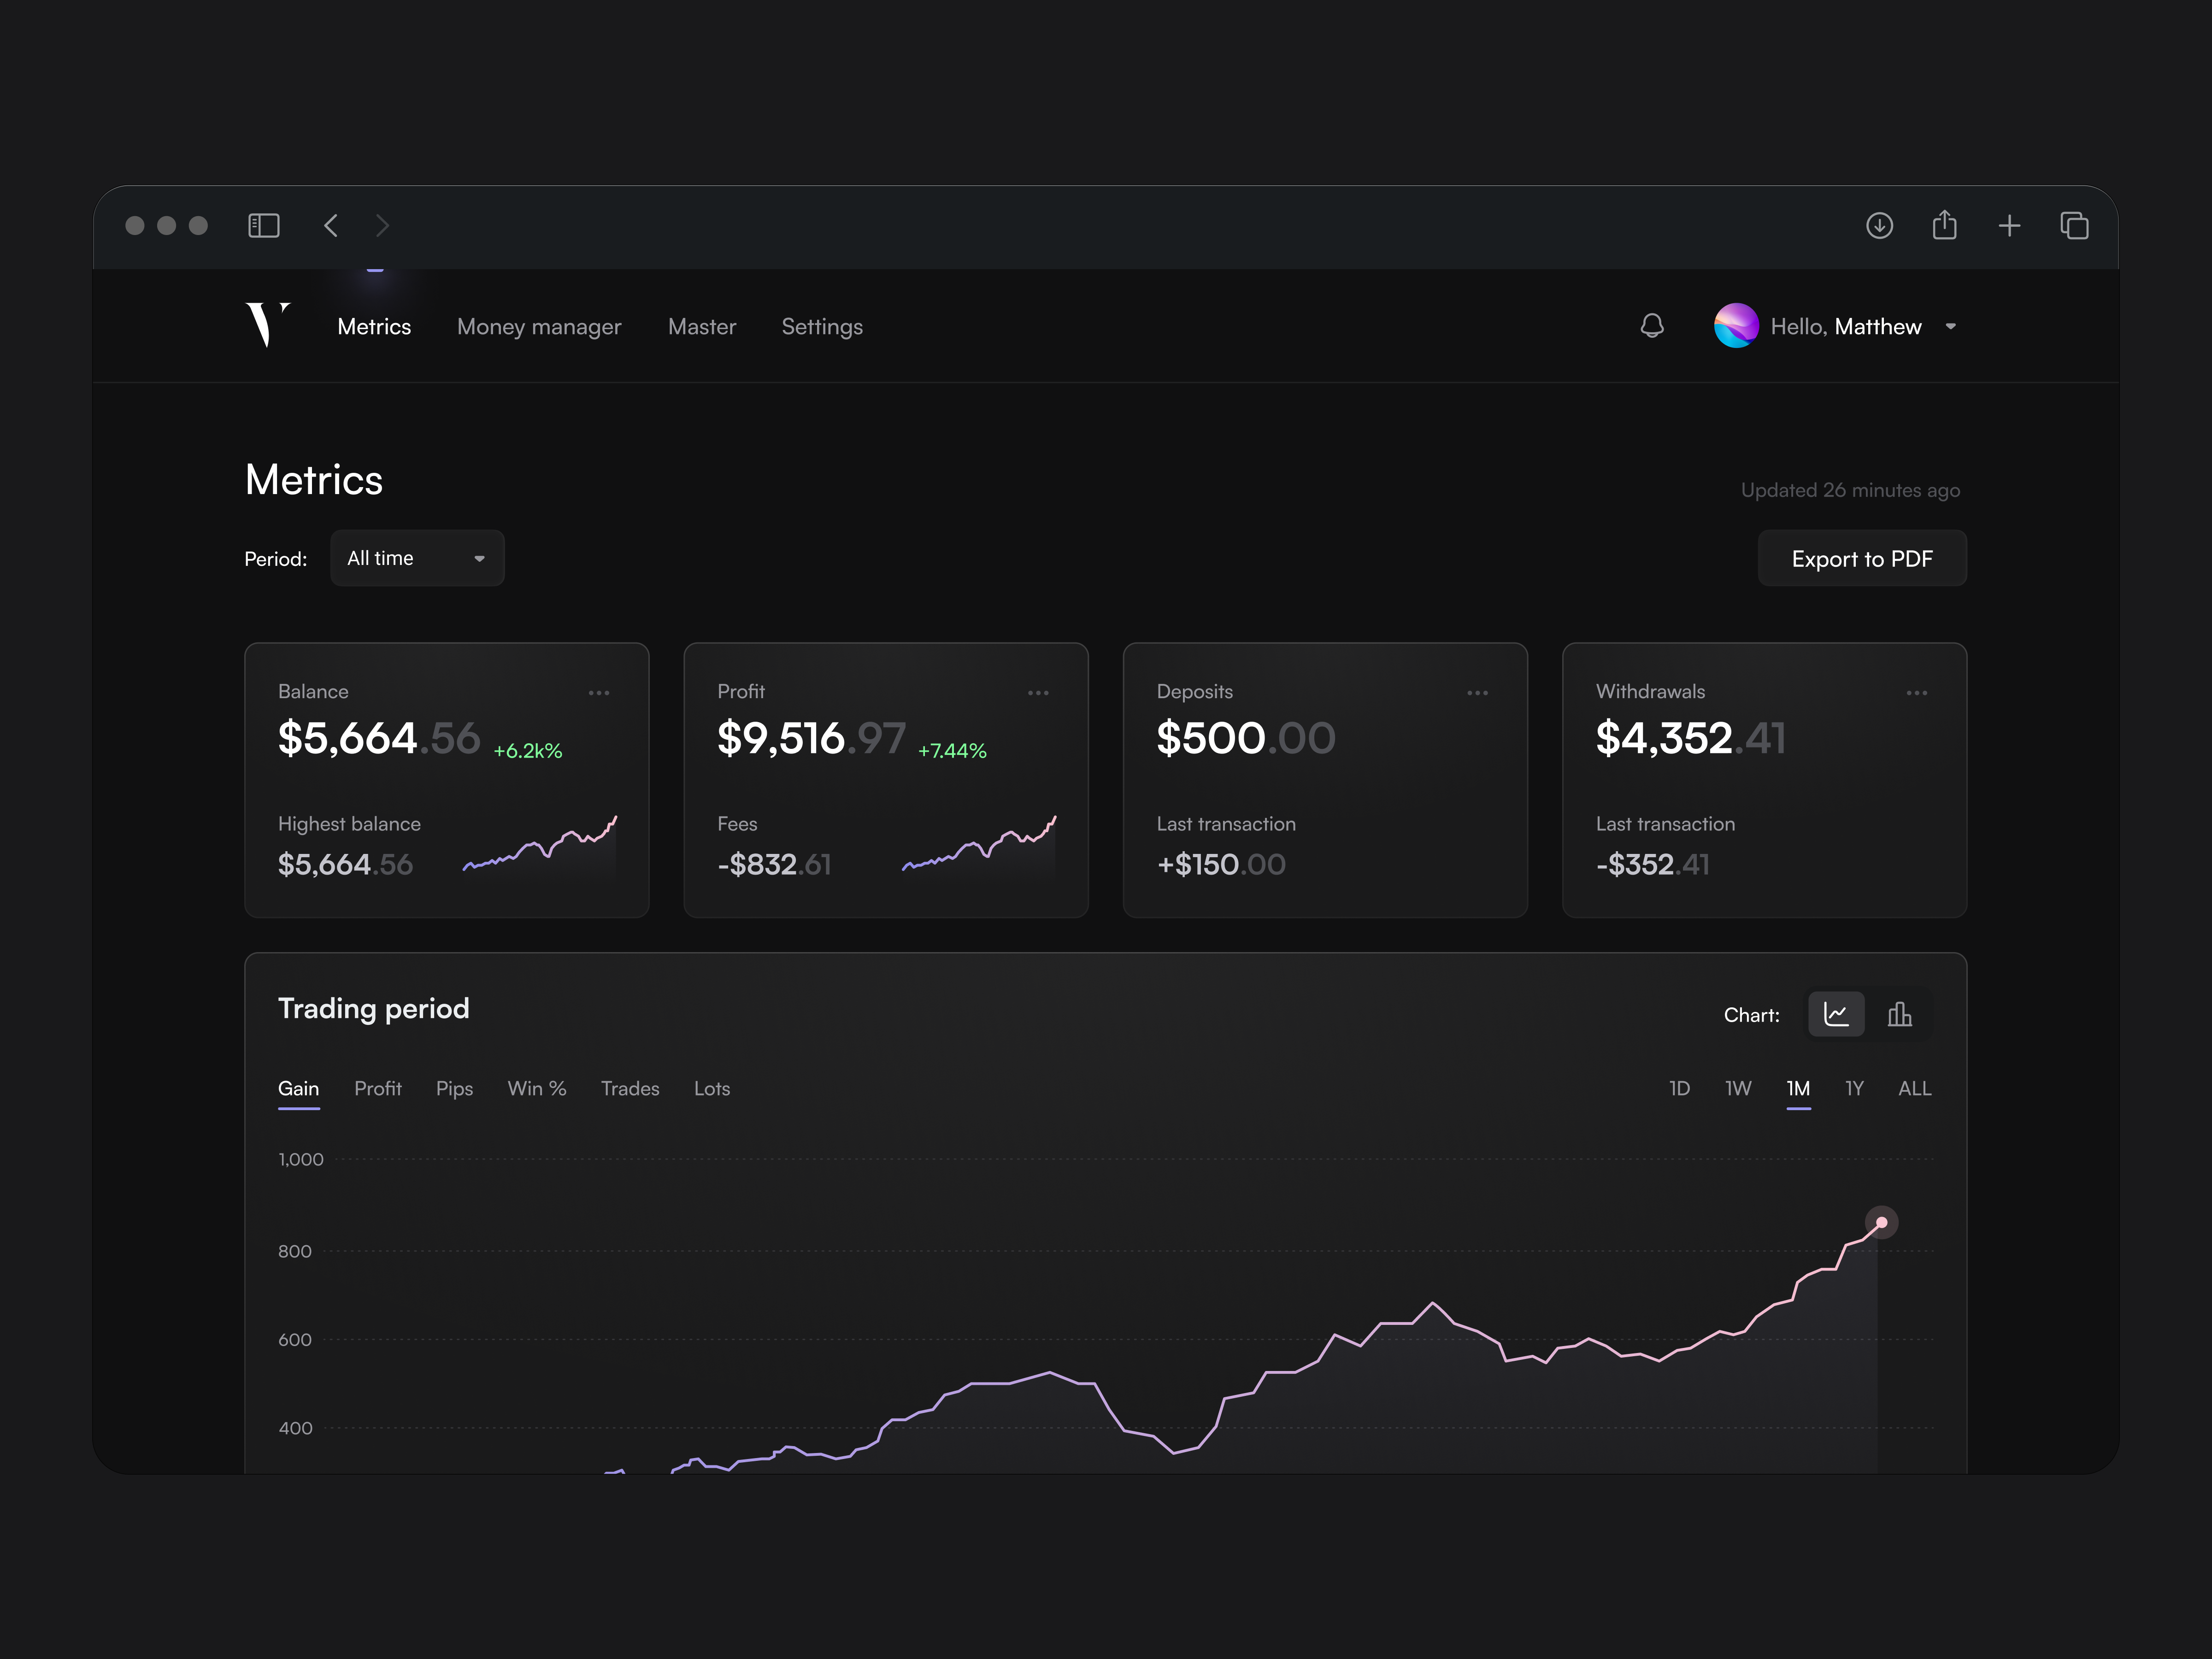Open the notifications bell
Screen dimensions: 2212x1659
(1652, 326)
